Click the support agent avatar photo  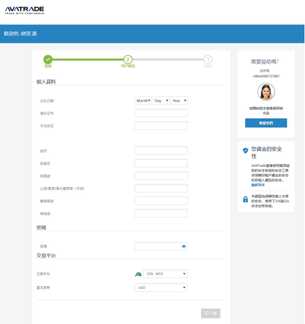pyautogui.click(x=266, y=92)
